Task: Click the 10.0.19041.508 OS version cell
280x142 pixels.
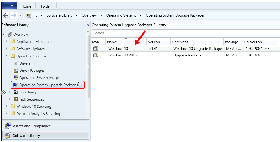Action: (257, 55)
